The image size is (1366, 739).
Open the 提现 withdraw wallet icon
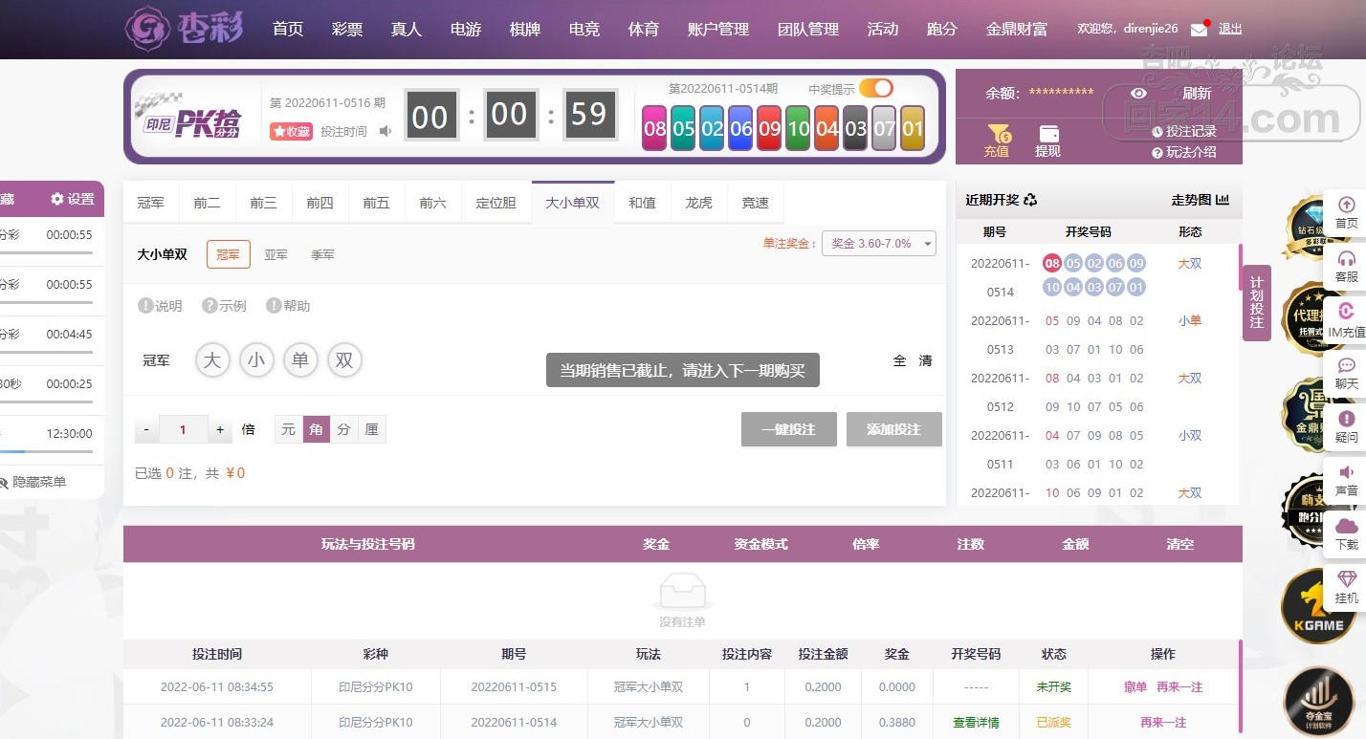(x=1048, y=141)
